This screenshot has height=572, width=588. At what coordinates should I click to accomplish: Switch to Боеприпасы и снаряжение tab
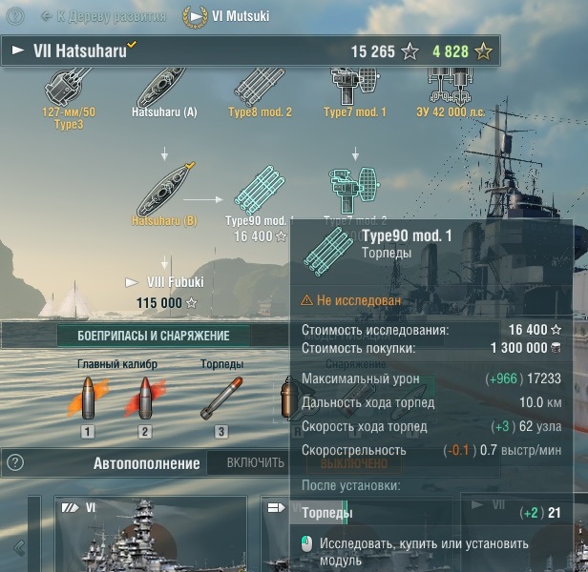pyautogui.click(x=154, y=336)
